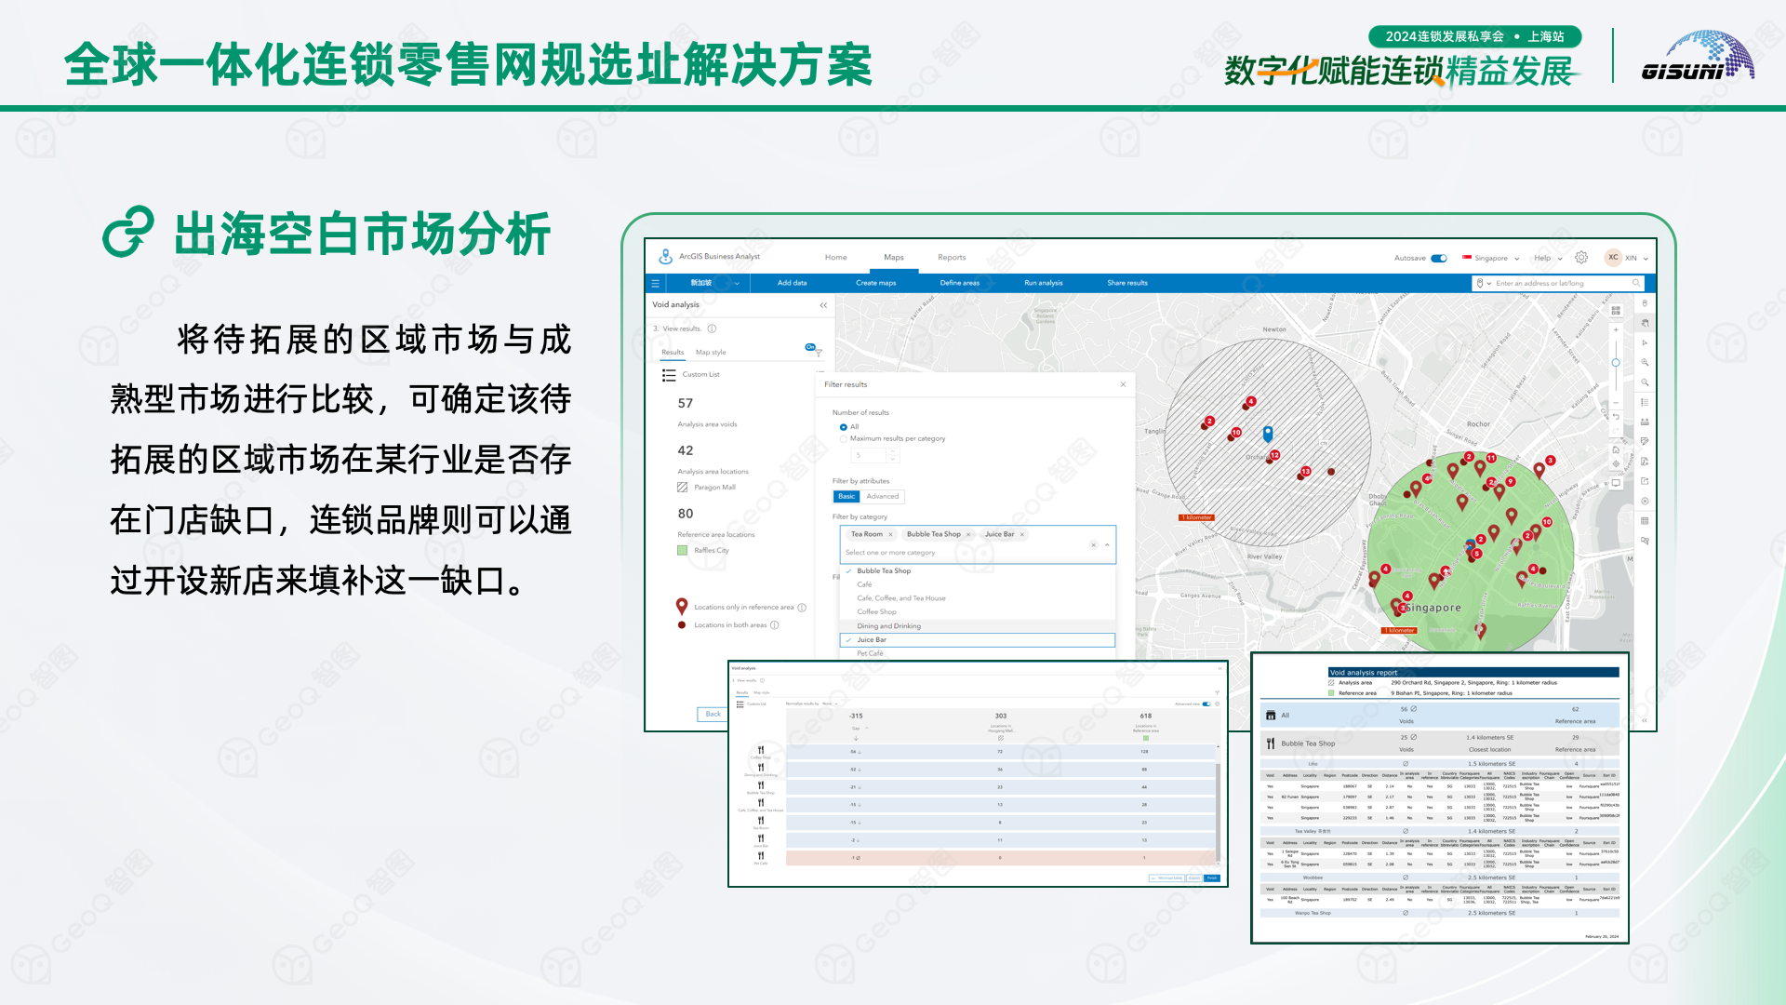Viewport: 1786px width, 1005px height.
Task: Open the hamburger menu in blue toolbar
Action: click(x=655, y=283)
